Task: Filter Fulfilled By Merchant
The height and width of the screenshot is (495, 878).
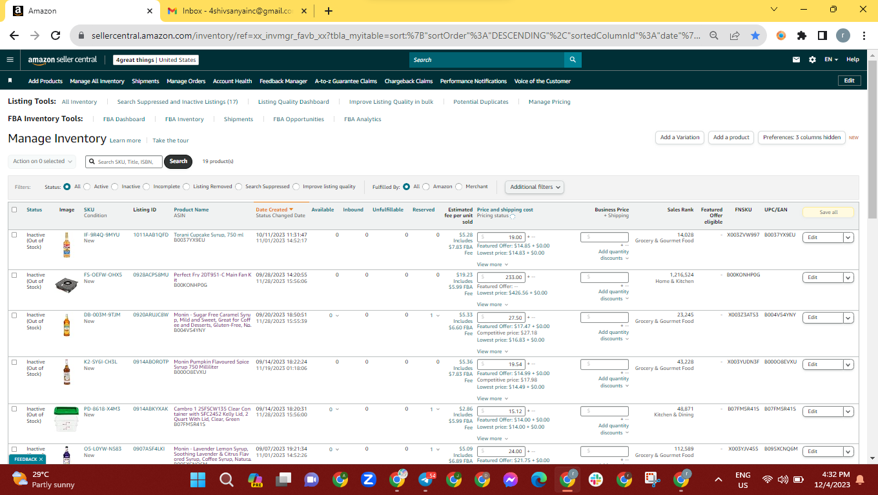Action: (459, 187)
